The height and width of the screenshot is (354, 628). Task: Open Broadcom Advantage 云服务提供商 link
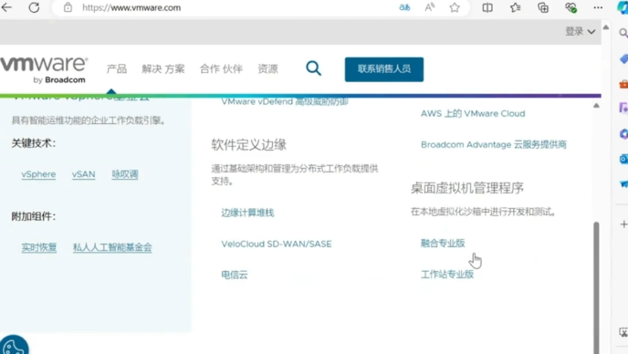494,144
